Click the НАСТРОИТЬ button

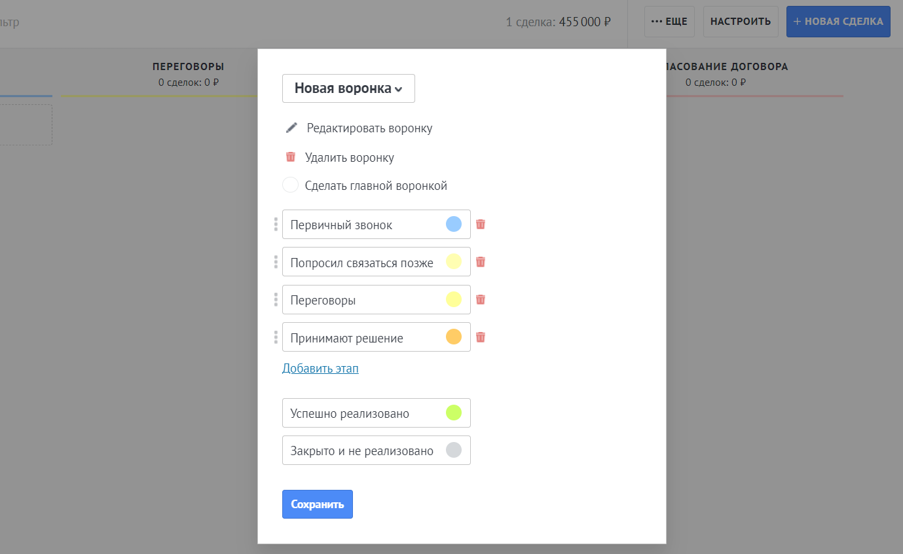[x=740, y=22]
